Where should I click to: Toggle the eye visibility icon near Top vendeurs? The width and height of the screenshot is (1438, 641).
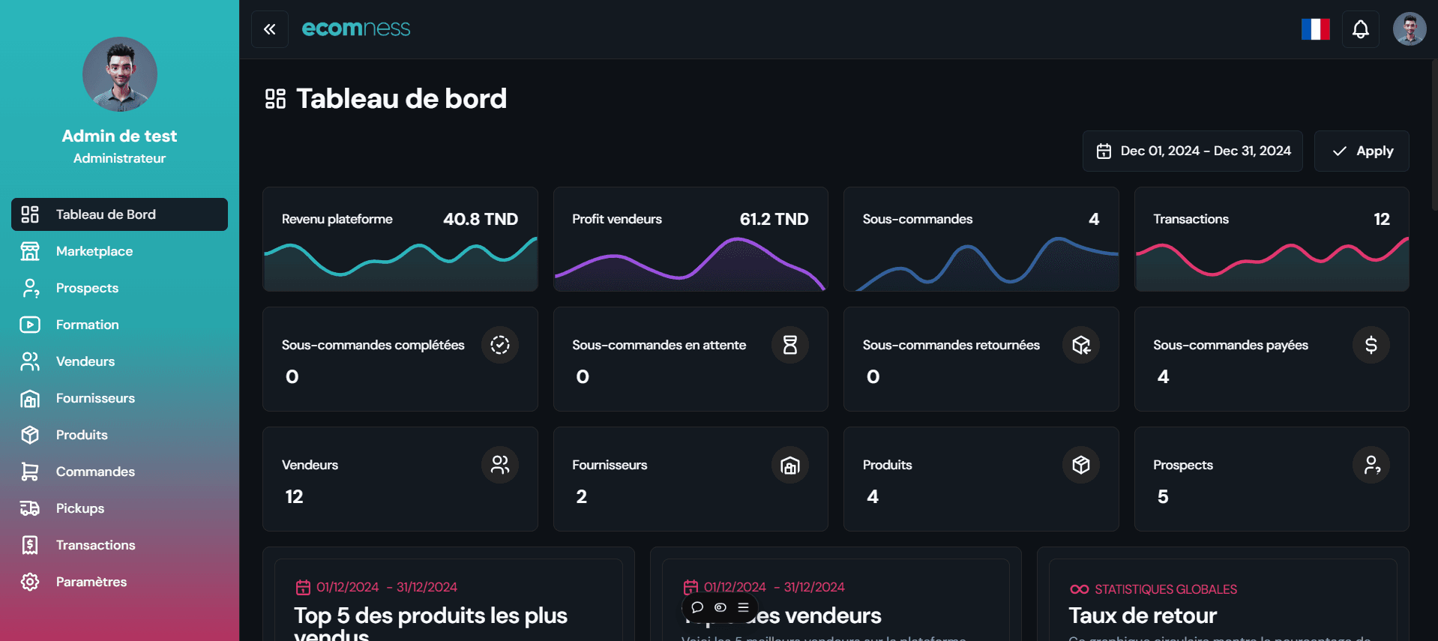(720, 608)
